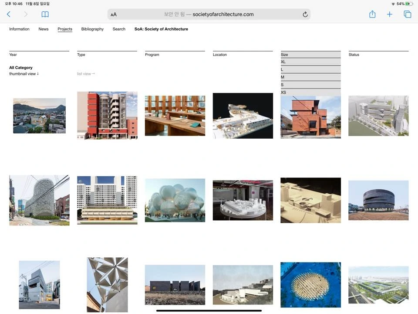418x314 pixels.
Task: Open the beige cardboard model thumbnail
Action: 310,200
